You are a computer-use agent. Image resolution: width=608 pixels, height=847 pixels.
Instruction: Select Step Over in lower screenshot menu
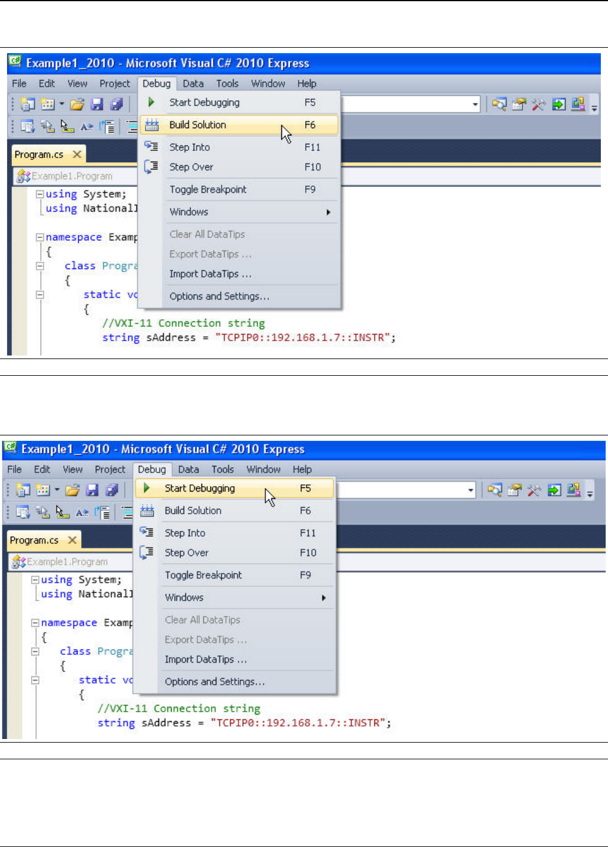235,553
